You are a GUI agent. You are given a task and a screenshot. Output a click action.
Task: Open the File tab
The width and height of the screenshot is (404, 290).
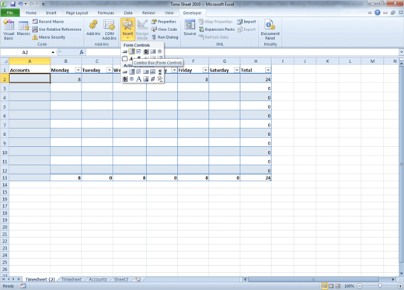pos(10,12)
